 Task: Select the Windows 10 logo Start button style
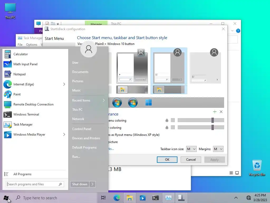[148, 103]
